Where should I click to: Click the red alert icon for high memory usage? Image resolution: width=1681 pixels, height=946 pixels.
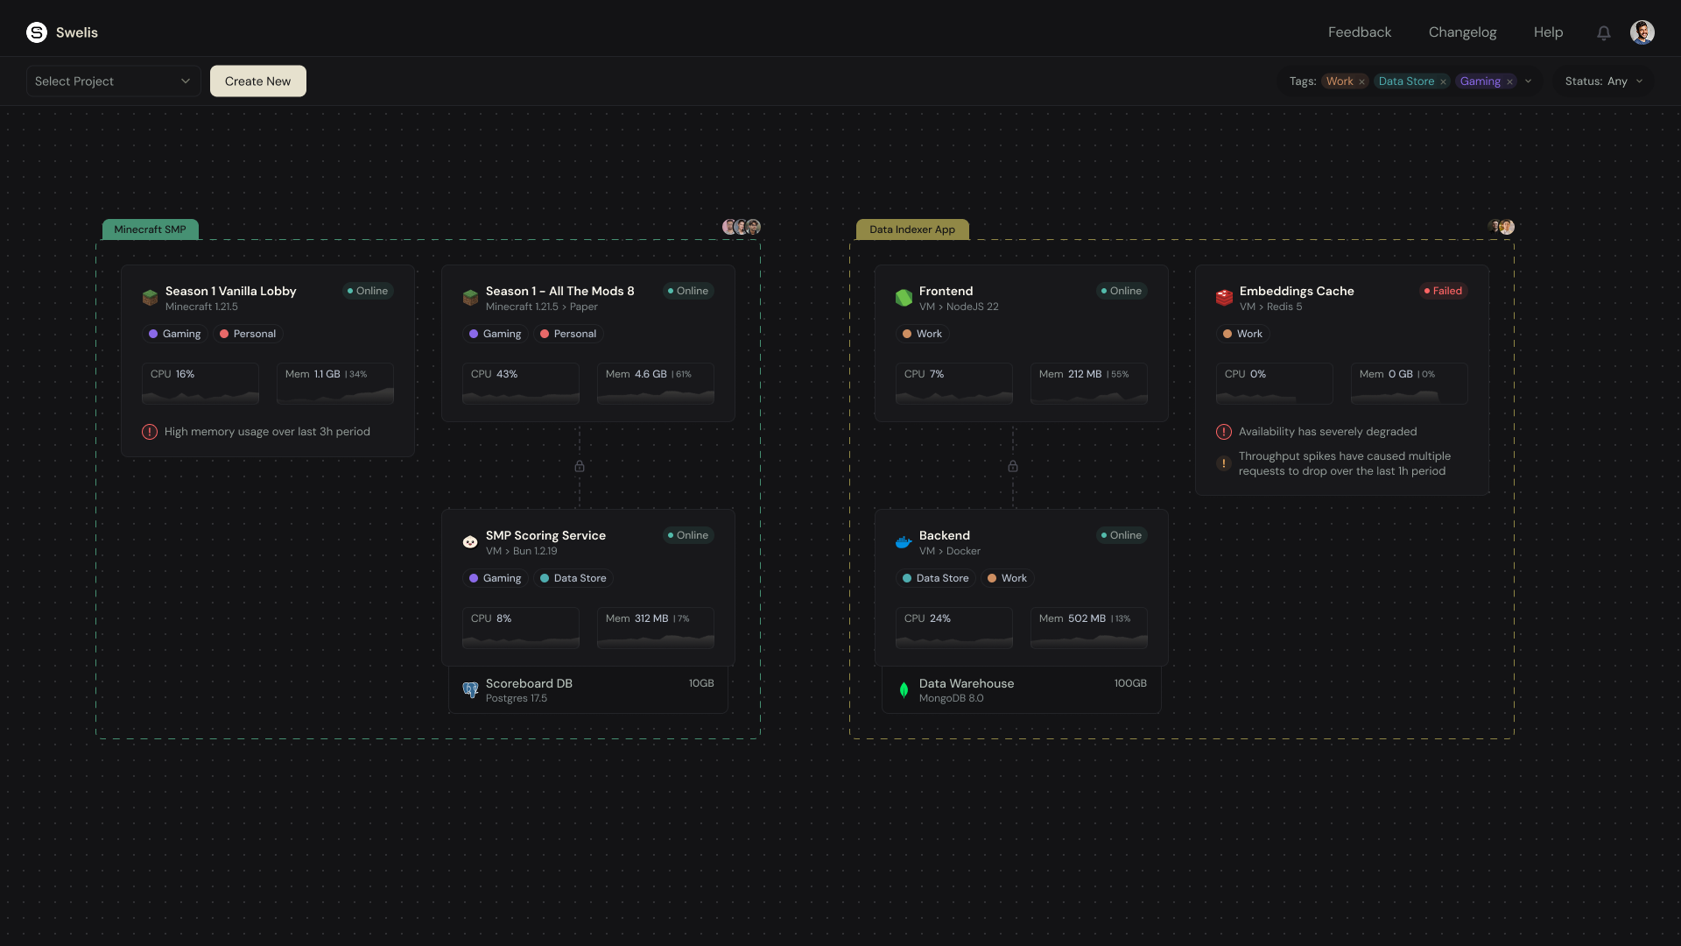coord(150,432)
